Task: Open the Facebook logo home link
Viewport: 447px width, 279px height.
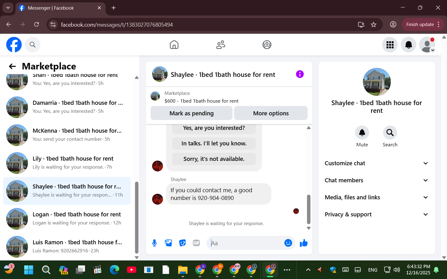Action: click(x=14, y=45)
